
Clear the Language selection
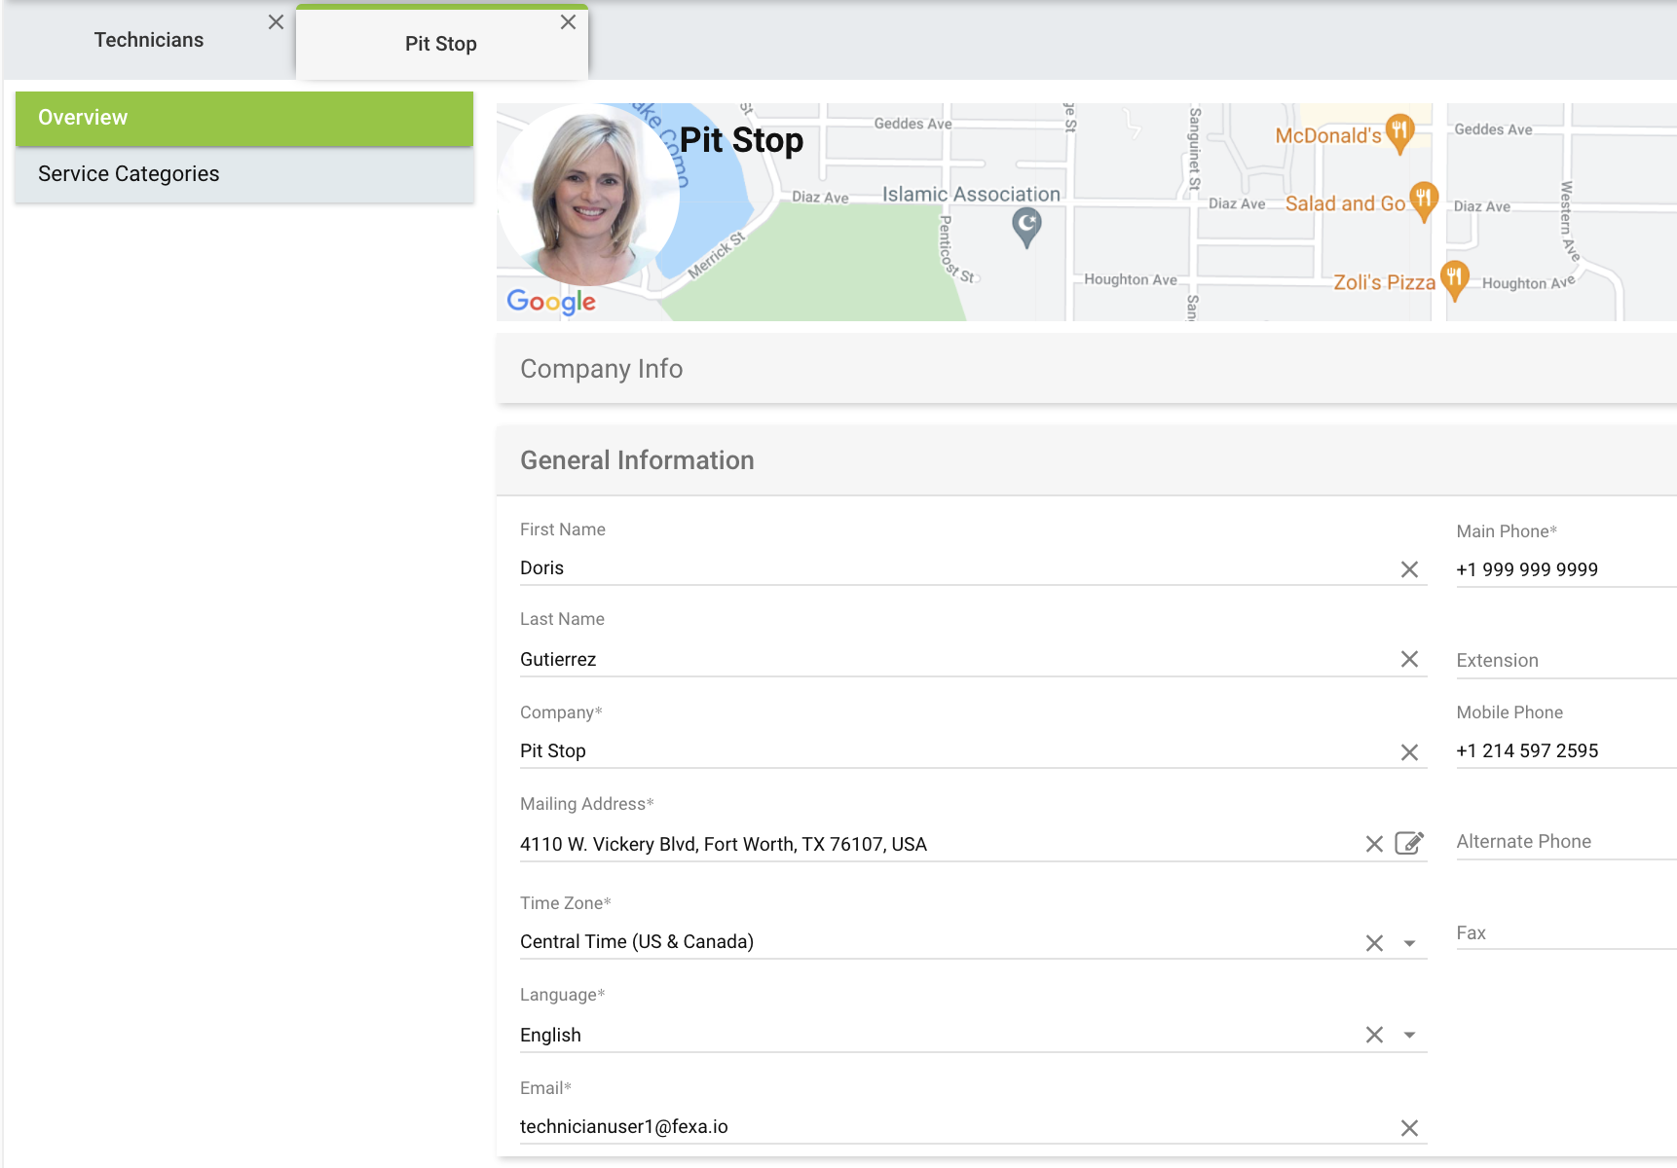1373,1035
